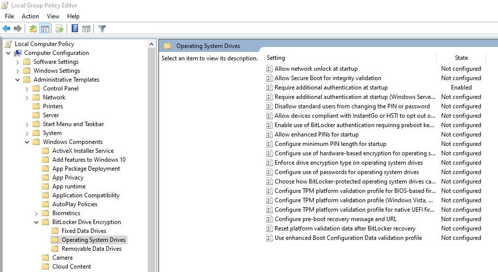Collapse the Windows Components tree node
498x272 pixels.
pyautogui.click(x=27, y=142)
